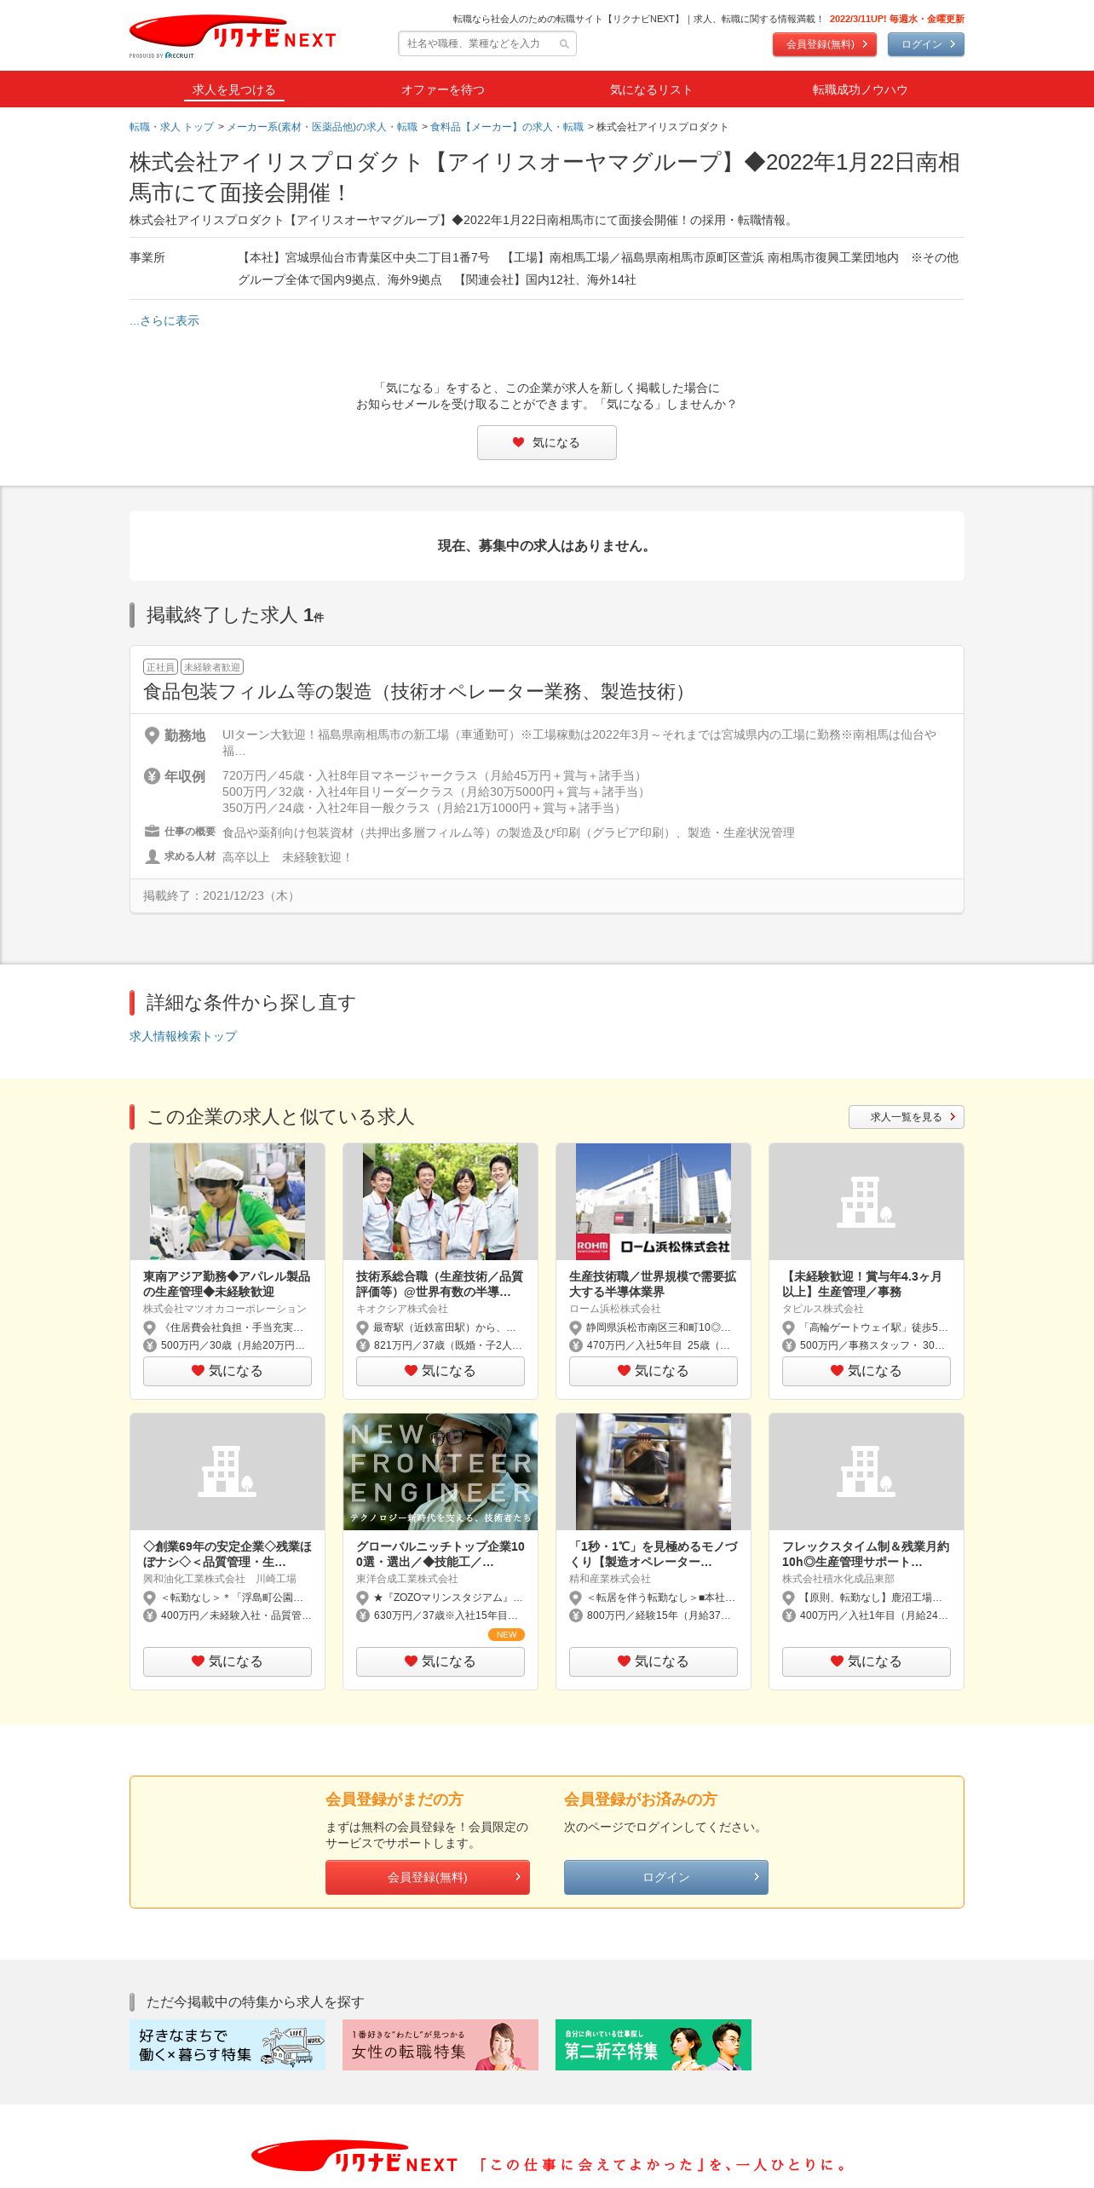Favorite the 精和産業 job with 気になる
The width and height of the screenshot is (1094, 2188).
click(654, 1661)
